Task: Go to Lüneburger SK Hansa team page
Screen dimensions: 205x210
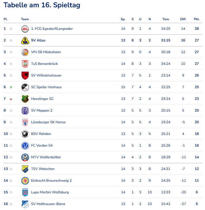Action: click(48, 122)
